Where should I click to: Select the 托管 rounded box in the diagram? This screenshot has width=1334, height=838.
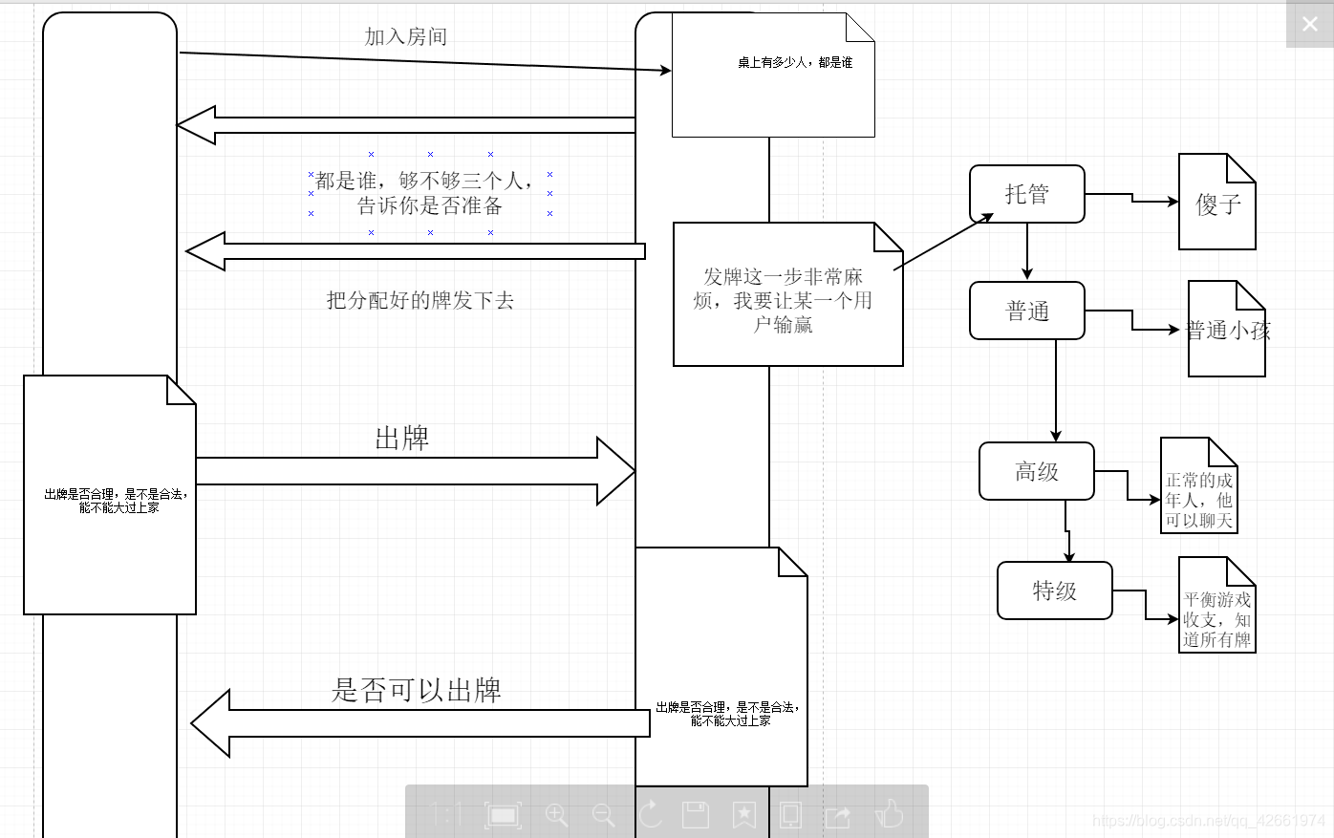[1027, 194]
